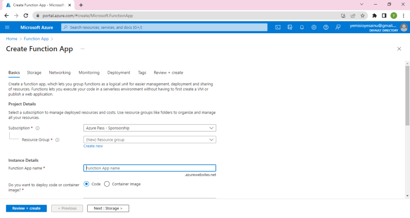The image size is (410, 218).
Task: Open portal settings gear
Action: [x=314, y=27]
